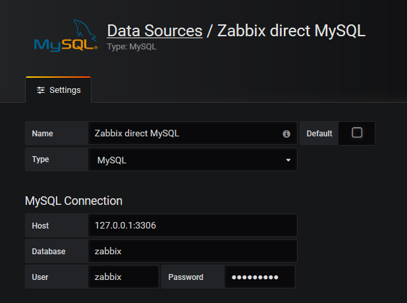Image resolution: width=407 pixels, height=303 pixels.
Task: Click the sliders icon on Settings tab
Action: (x=41, y=90)
